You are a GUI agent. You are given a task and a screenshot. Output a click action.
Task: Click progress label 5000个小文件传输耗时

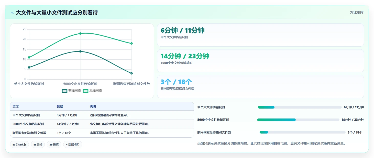[213, 120]
